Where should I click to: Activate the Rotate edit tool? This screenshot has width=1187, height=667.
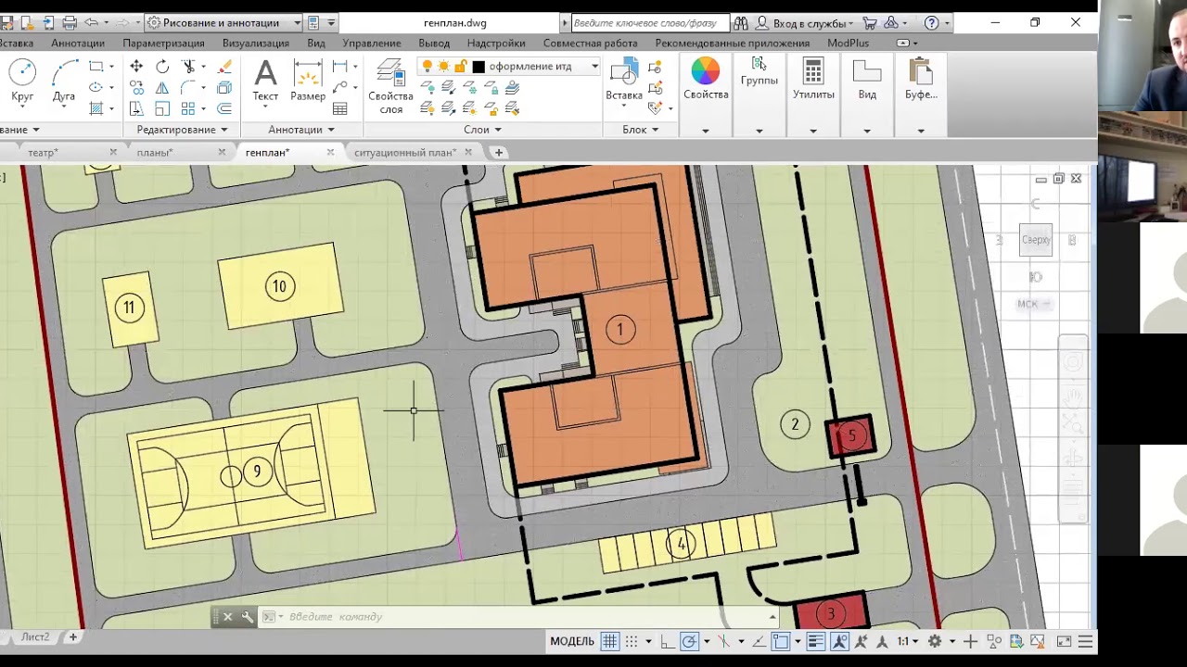[x=162, y=67]
